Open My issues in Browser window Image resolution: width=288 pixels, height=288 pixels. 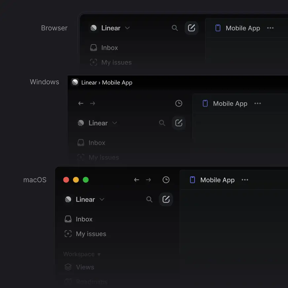click(x=111, y=62)
